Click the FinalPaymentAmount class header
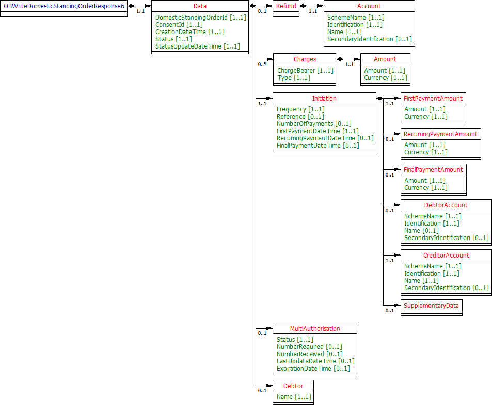492x415 pixels. [x=433, y=169]
